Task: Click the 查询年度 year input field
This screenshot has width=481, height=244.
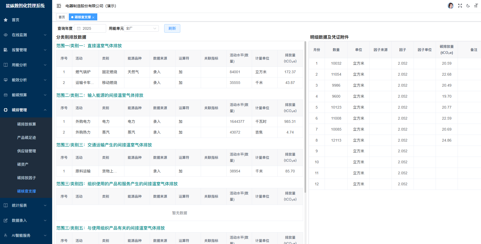Action: pyautogui.click(x=91, y=28)
